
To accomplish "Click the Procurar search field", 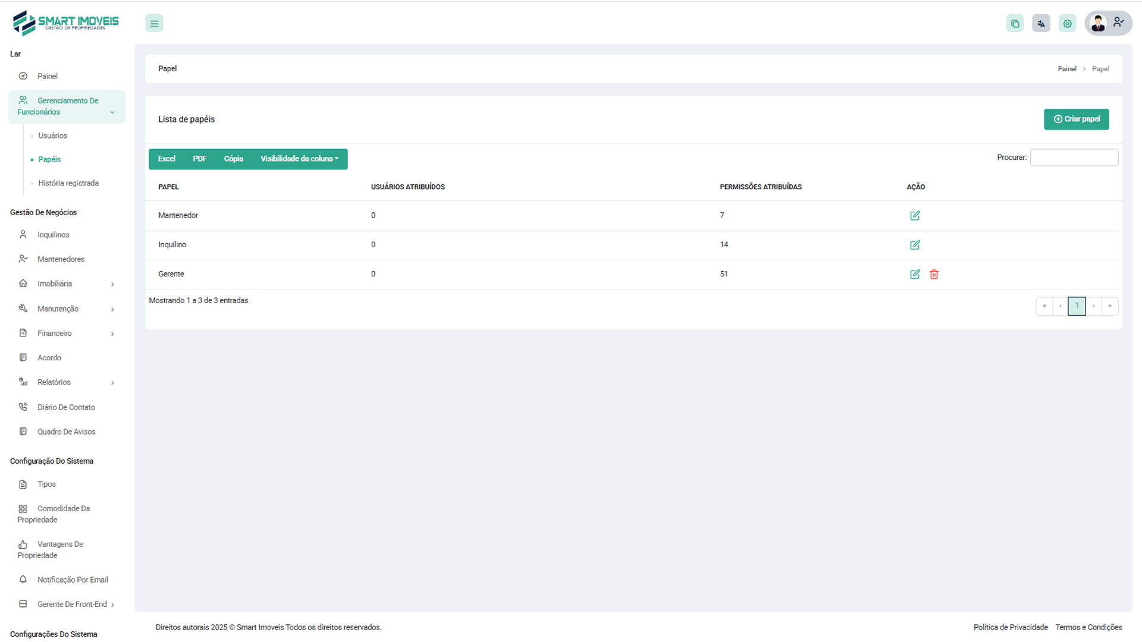I will [x=1074, y=158].
